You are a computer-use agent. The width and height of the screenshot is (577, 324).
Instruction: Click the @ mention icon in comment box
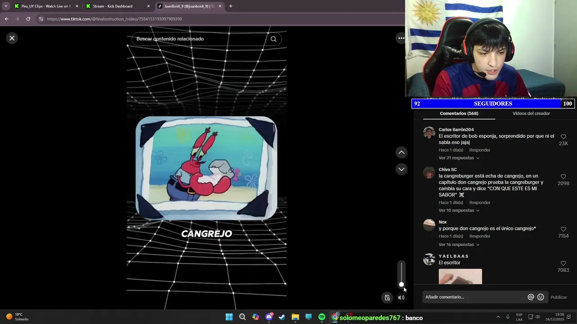coord(531,297)
